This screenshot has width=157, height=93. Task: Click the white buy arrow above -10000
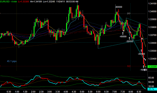pos(143,67)
